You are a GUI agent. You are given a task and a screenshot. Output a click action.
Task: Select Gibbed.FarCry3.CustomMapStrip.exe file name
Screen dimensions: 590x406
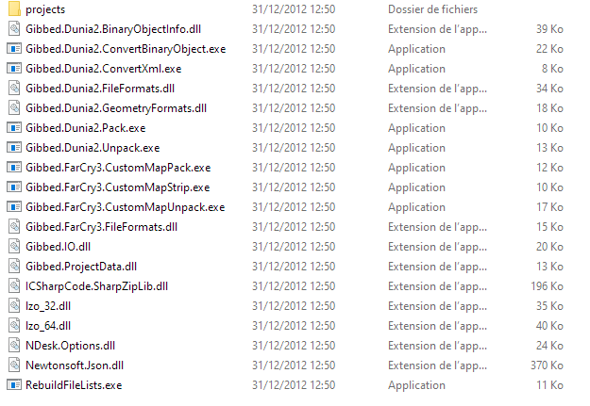tap(118, 187)
